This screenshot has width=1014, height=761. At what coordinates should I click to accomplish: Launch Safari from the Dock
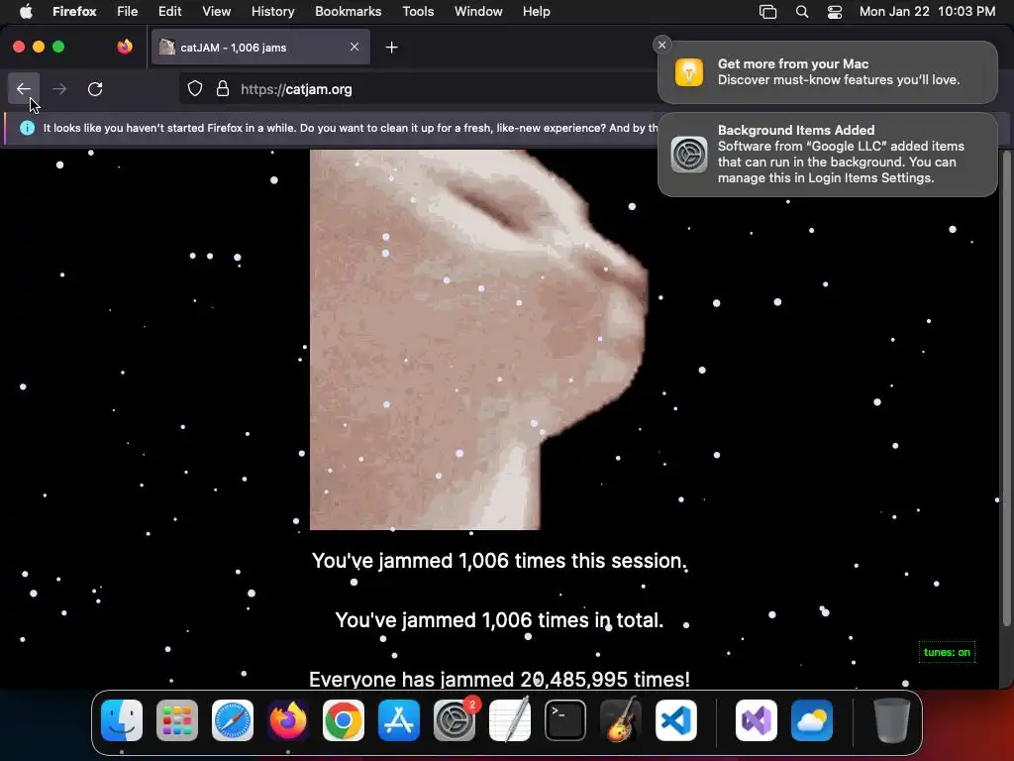(x=233, y=720)
